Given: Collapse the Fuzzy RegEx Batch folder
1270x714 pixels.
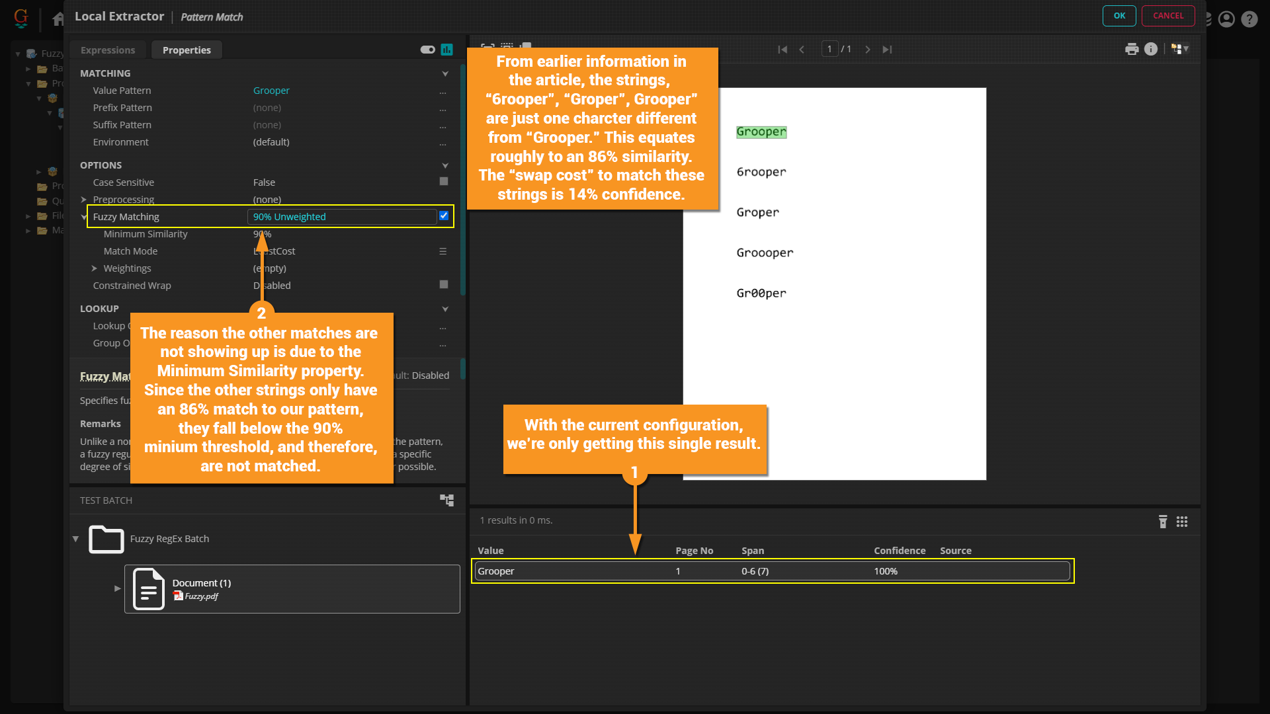Looking at the screenshot, I should click(x=75, y=539).
